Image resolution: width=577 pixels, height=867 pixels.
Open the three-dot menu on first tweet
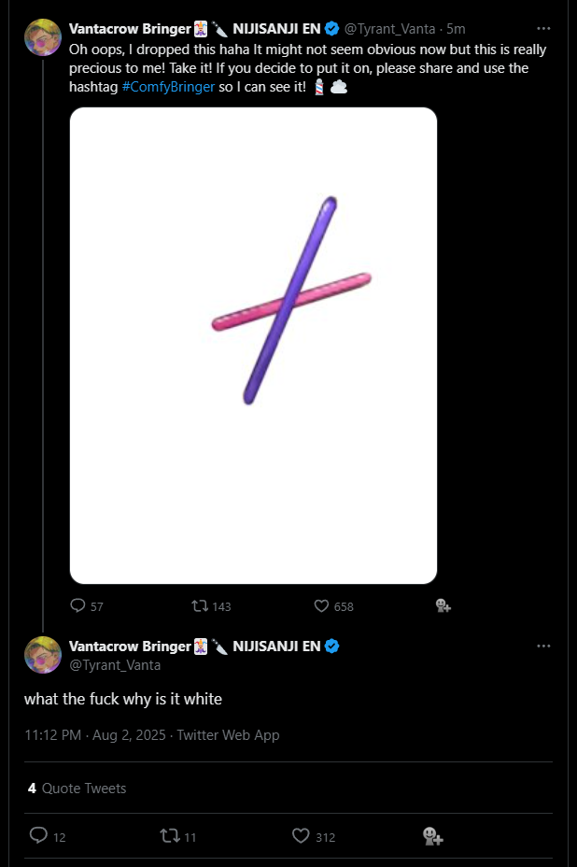pyautogui.click(x=543, y=28)
